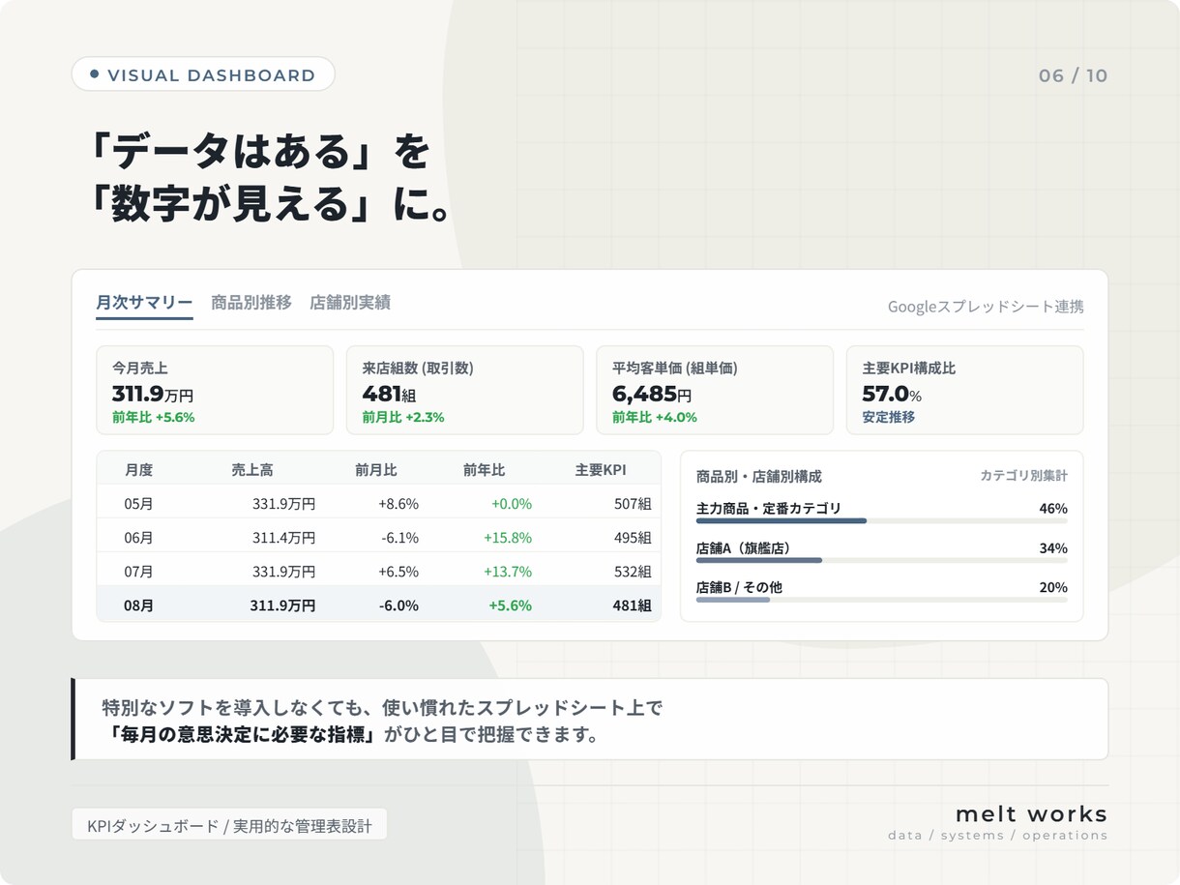The image size is (1180, 885).
Task: Click the +13.7% year-over-year cell
Action: (x=508, y=572)
